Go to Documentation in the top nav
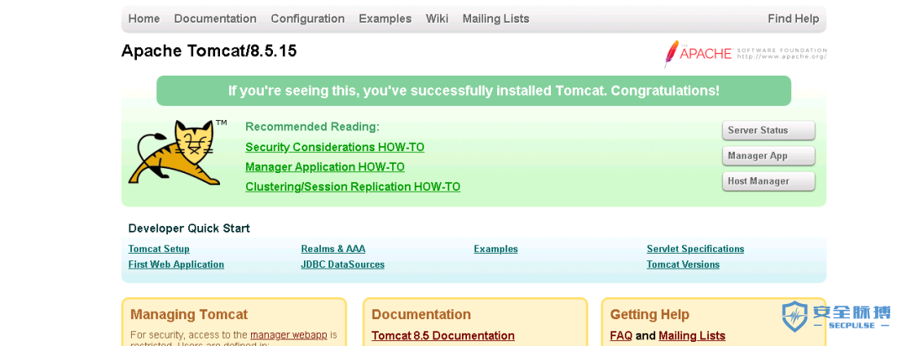This screenshot has width=907, height=346. [x=215, y=18]
